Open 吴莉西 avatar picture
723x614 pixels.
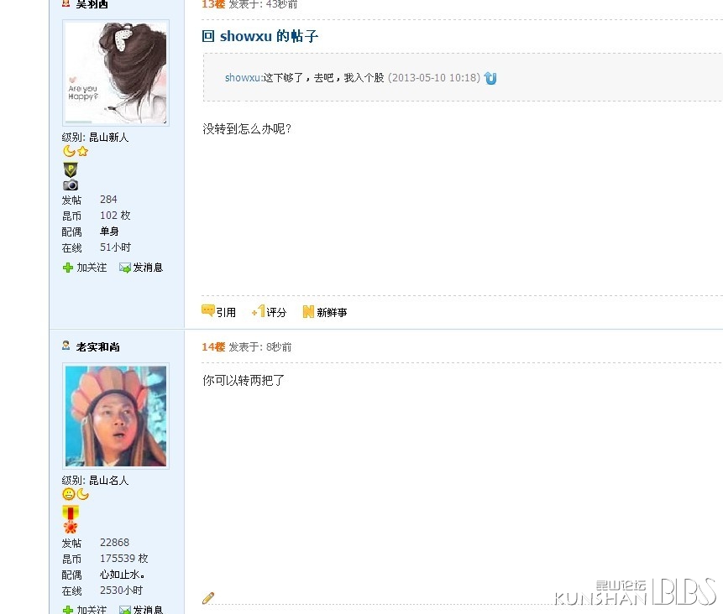point(116,73)
